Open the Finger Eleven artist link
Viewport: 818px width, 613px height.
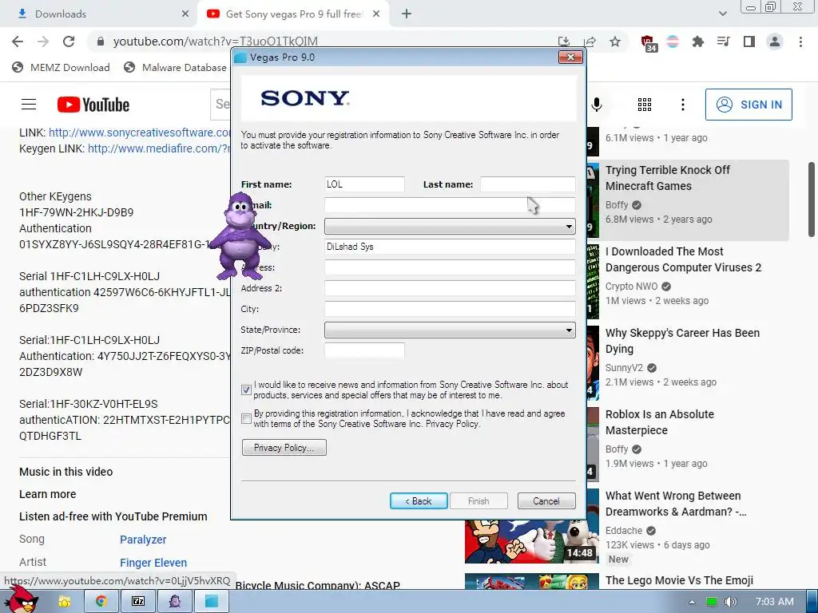[x=153, y=563]
